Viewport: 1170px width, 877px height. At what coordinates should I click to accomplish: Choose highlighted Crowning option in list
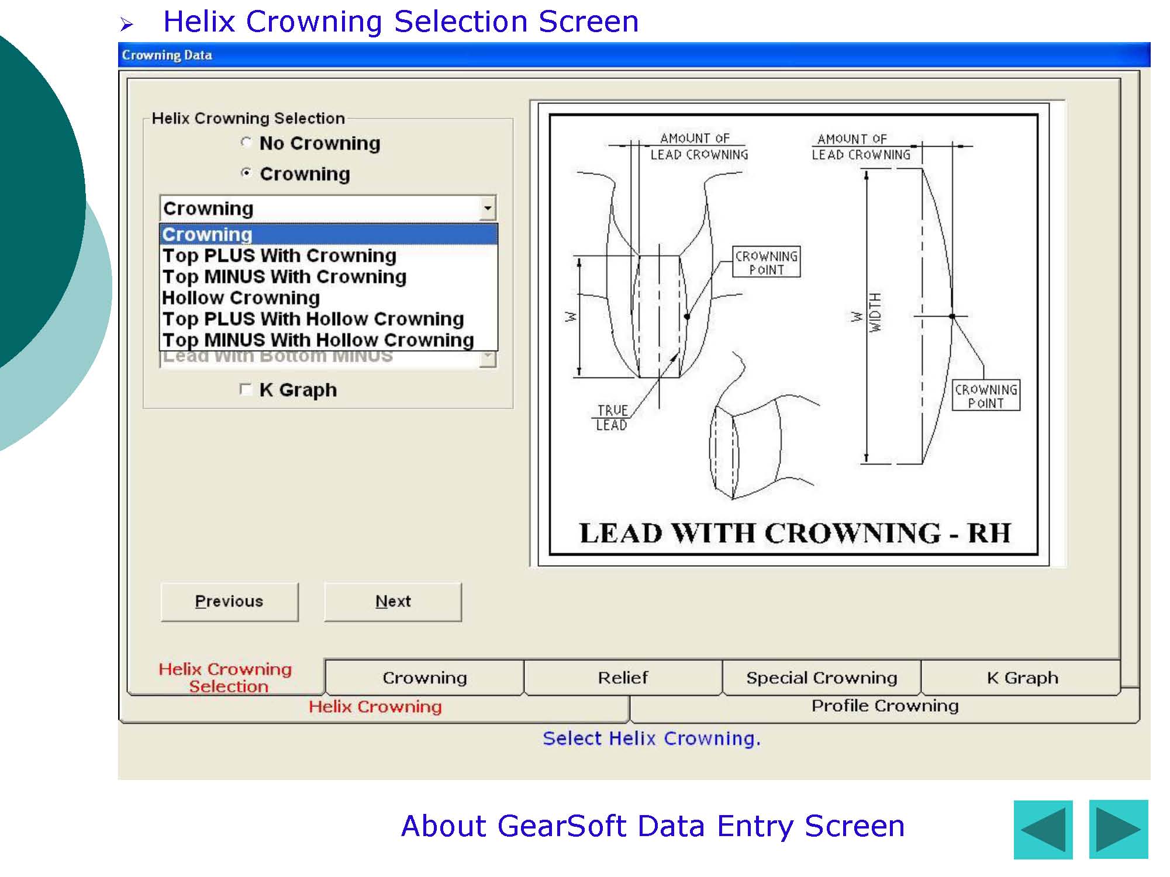[x=329, y=234]
